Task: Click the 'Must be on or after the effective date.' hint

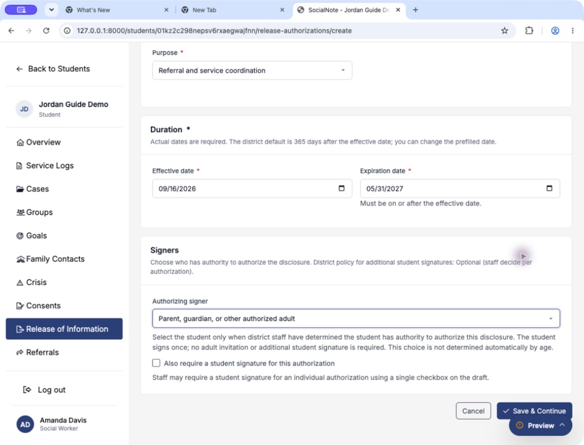Action: coord(420,203)
